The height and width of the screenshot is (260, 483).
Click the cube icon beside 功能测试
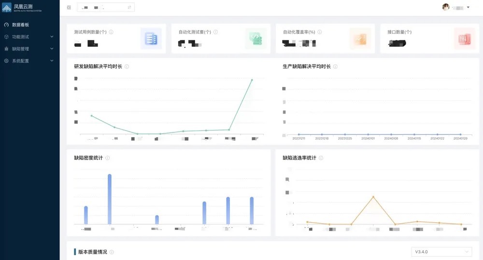coord(6,37)
